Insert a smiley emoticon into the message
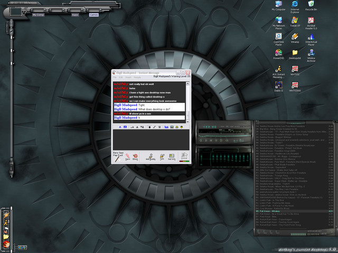The image size is (338, 253). 181,127
